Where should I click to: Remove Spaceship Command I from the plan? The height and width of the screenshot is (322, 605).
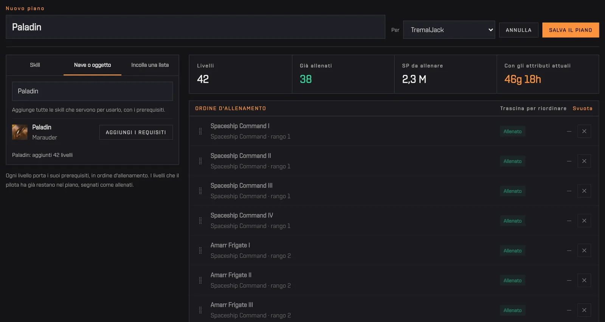pos(584,131)
